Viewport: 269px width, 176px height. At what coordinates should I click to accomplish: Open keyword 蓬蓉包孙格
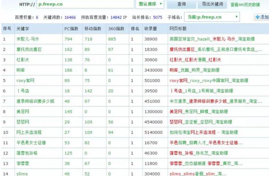click(27, 153)
